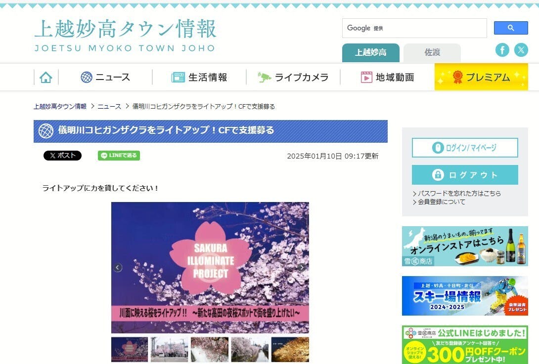
Task: Switch to the 佐渡 region tab
Action: 432,52
